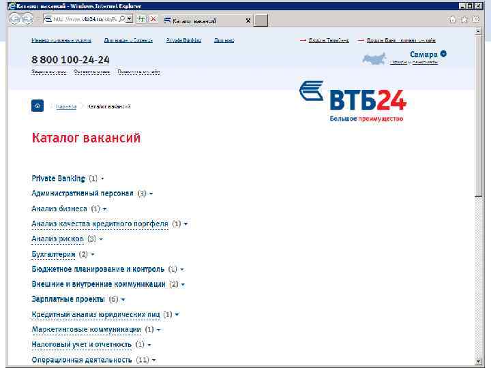
Task: Click Большое преимущество slogan under logo
Action: [x=366, y=119]
